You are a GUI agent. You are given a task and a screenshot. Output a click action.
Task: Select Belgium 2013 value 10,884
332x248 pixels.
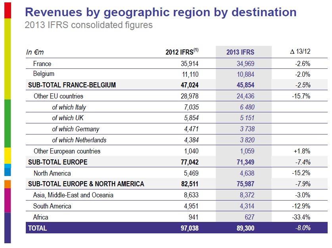click(246, 74)
